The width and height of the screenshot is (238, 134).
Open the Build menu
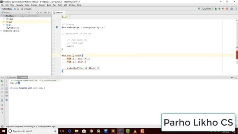pos(49,5)
